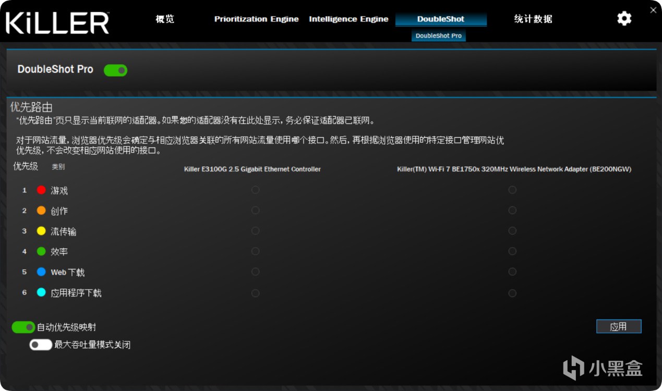Select Ethernet radio for 应用程序下载

point(255,293)
